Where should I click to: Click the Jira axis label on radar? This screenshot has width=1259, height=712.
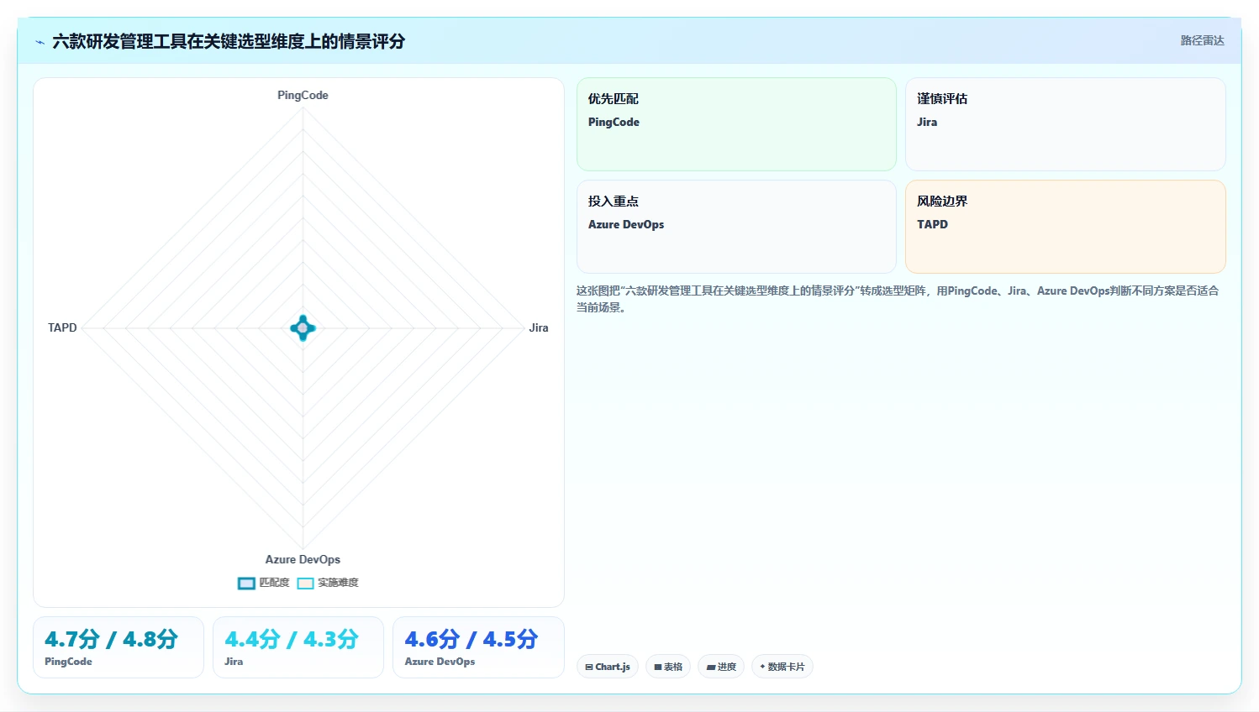click(539, 327)
